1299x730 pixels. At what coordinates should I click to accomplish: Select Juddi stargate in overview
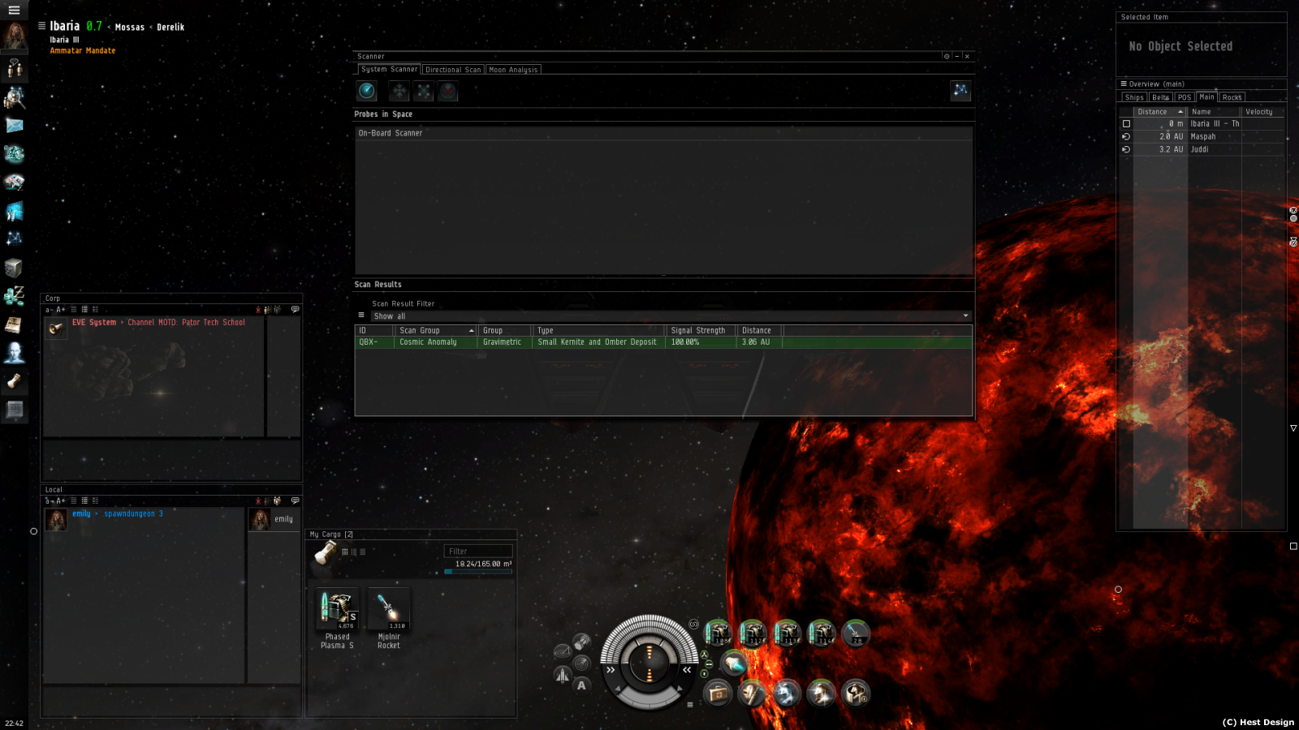(1203, 149)
